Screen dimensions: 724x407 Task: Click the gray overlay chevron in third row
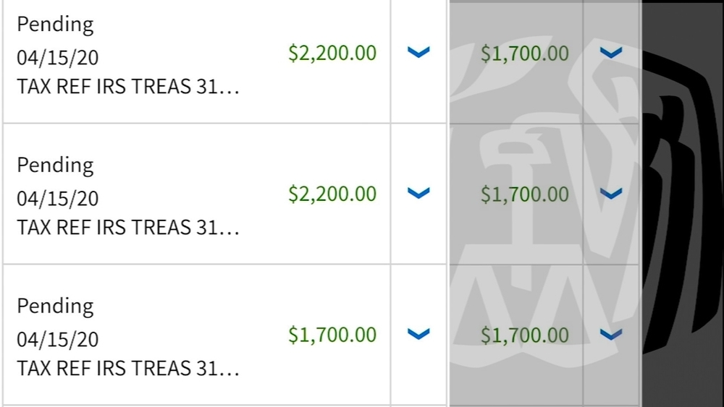click(612, 334)
